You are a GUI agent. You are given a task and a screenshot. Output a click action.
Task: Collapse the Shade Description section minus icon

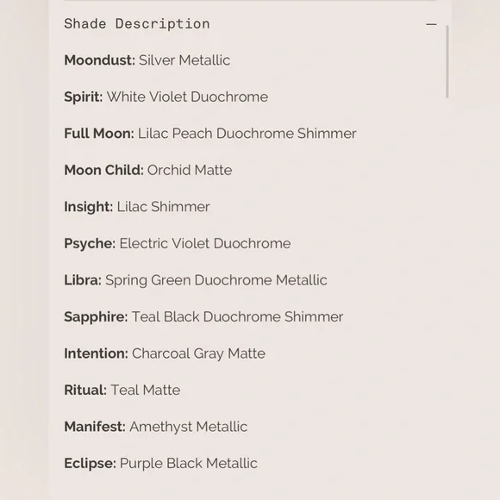click(431, 24)
